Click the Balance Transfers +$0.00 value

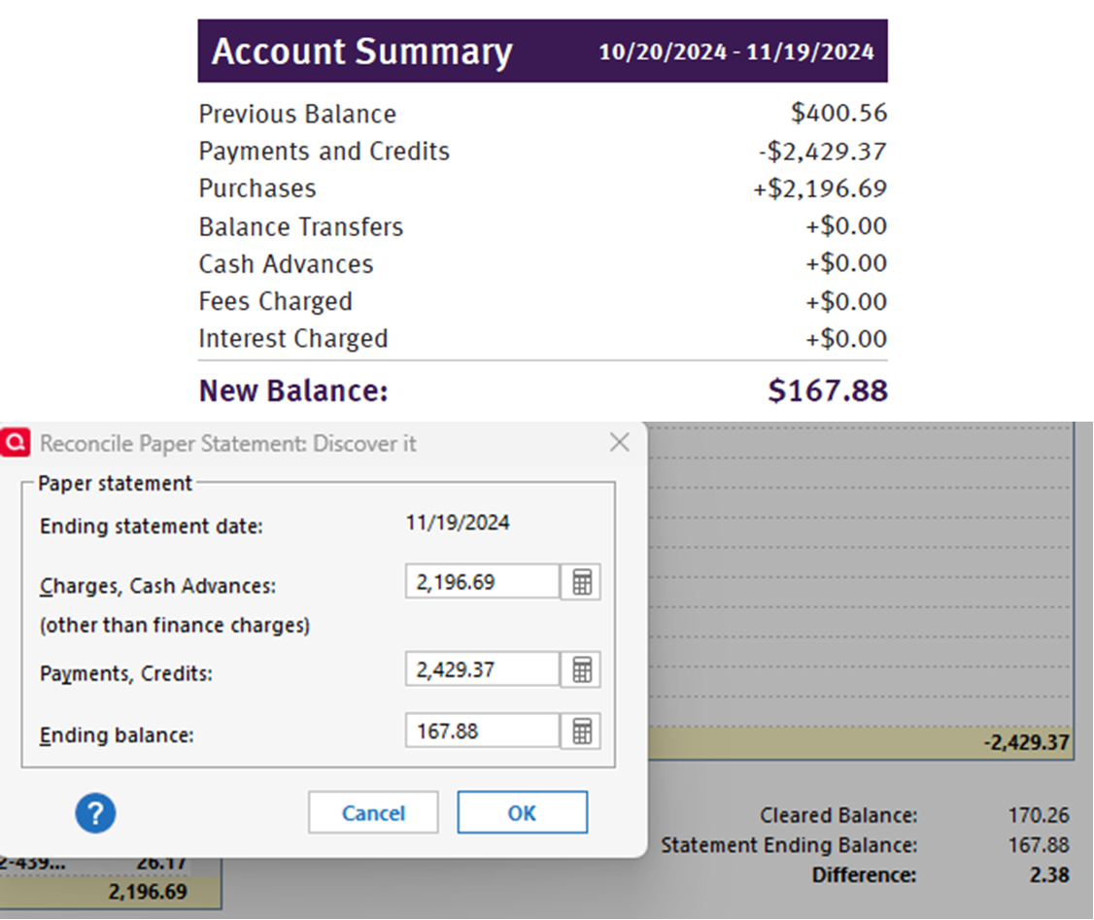coord(845,226)
